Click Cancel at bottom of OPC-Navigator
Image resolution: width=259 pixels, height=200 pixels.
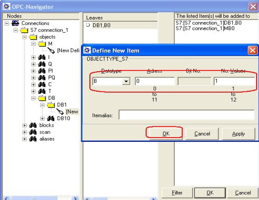point(243,193)
